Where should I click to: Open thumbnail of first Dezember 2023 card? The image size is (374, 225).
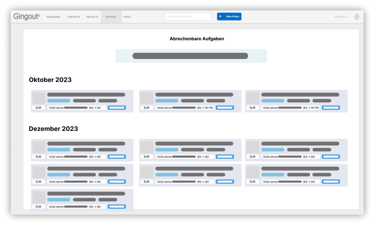tap(39, 147)
